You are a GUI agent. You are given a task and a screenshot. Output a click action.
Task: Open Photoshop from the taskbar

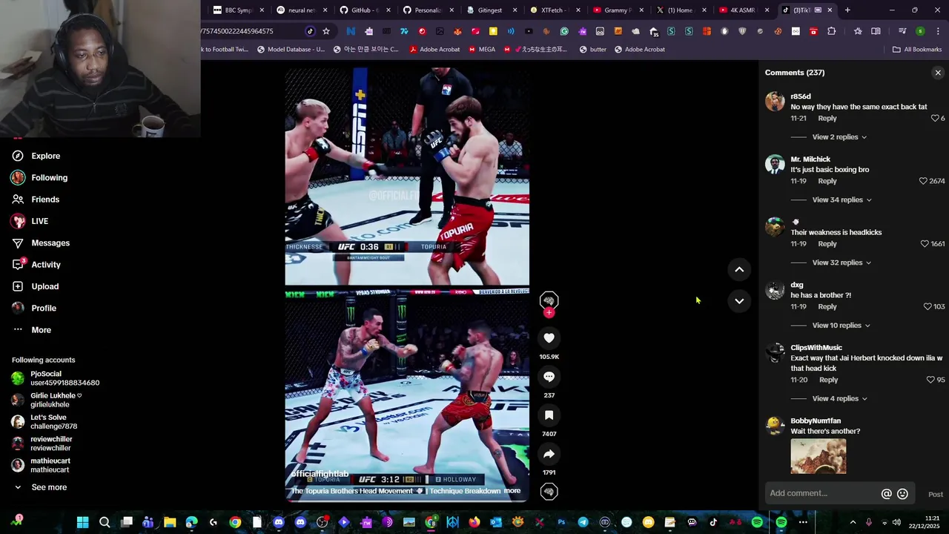(x=561, y=522)
